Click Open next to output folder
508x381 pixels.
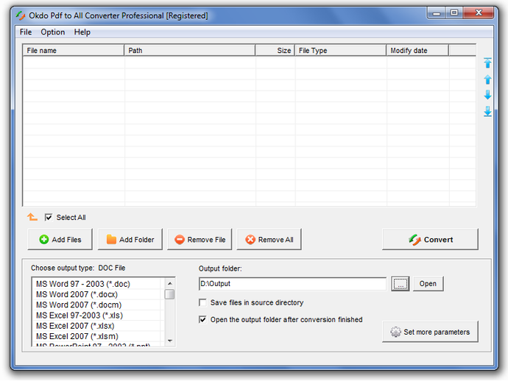[x=428, y=284]
